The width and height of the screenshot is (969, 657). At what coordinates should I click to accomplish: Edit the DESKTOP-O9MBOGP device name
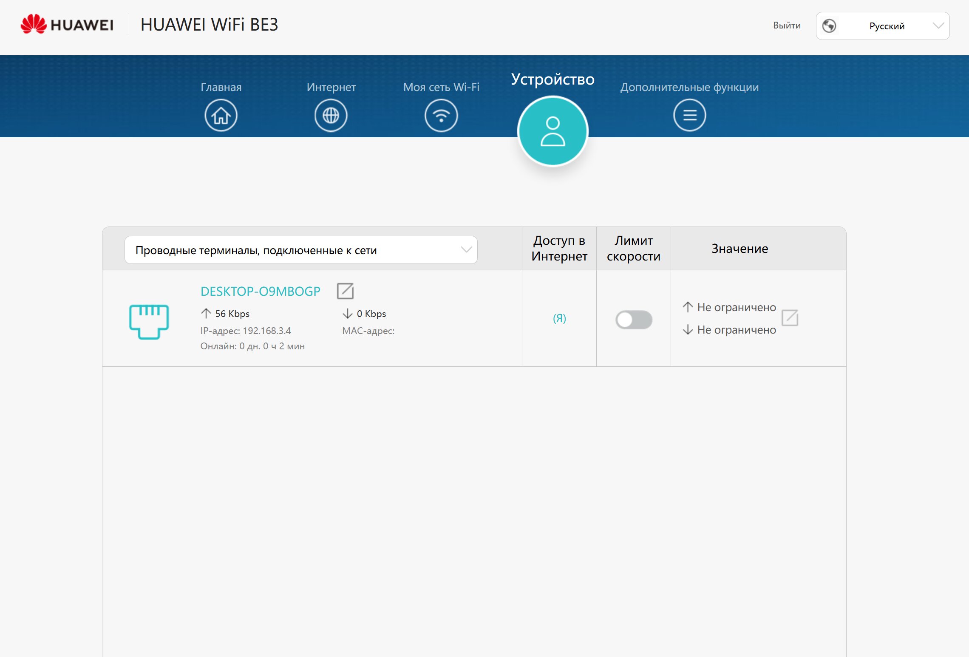(x=345, y=291)
